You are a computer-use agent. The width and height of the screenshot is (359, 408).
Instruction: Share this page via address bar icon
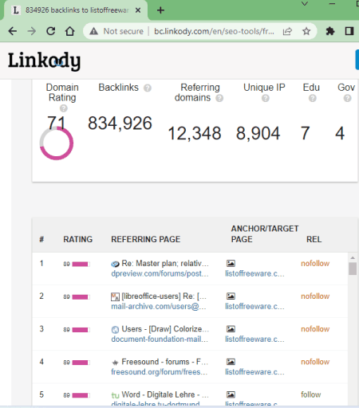tap(287, 31)
